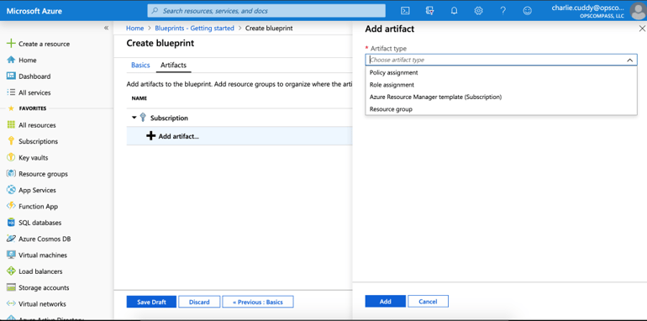
Task: Click the SQL databases icon
Action: pos(11,223)
